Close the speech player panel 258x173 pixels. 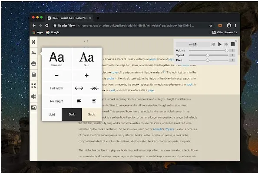(236, 41)
